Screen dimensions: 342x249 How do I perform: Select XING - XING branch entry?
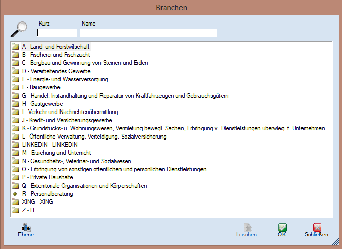point(38,202)
